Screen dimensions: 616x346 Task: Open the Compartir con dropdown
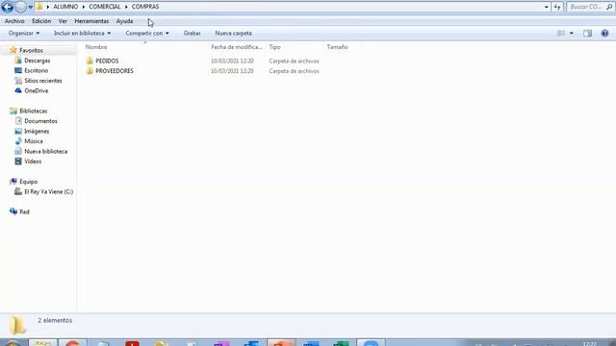click(x=147, y=34)
